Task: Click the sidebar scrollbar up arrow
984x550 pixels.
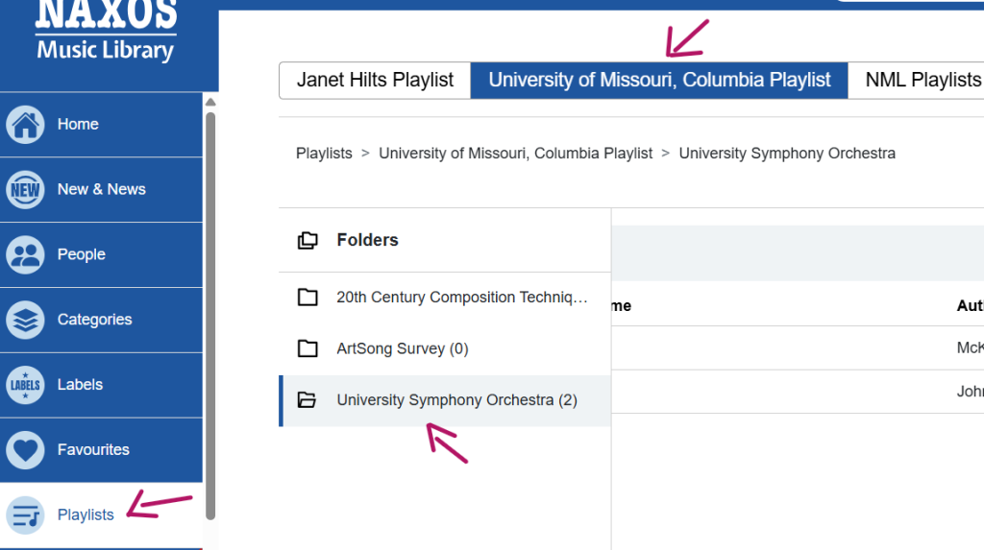Action: pyautogui.click(x=210, y=103)
